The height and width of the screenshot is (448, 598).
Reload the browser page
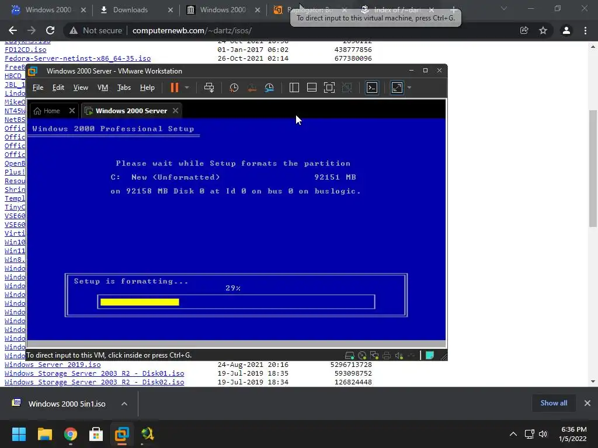coord(50,30)
